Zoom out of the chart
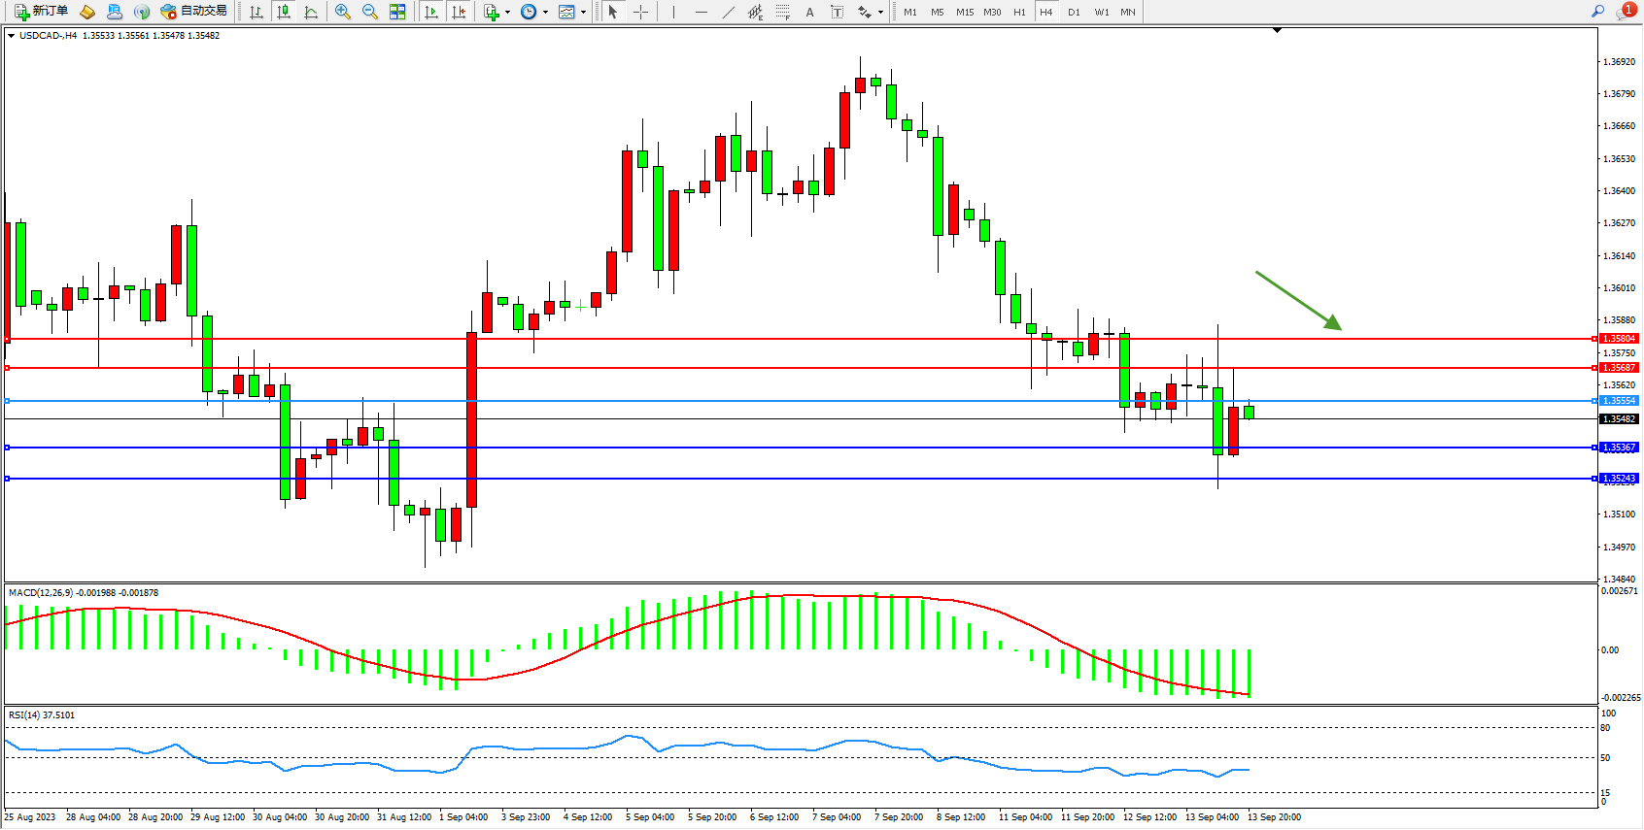The width and height of the screenshot is (1644, 830). [370, 12]
